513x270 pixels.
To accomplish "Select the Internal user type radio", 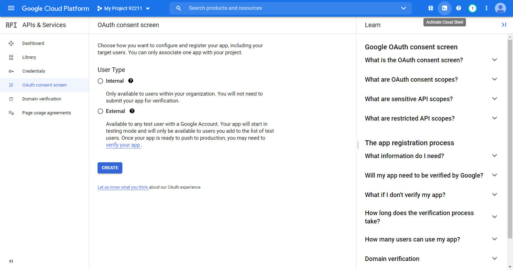I will pos(100,81).
